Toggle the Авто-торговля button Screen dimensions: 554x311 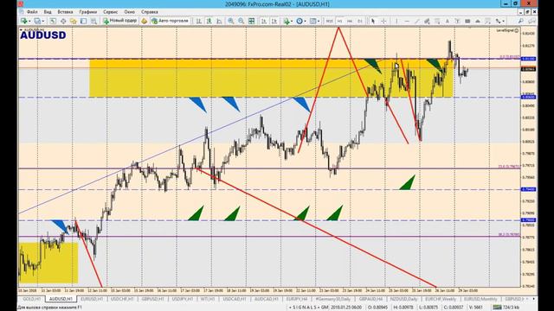pos(171,21)
